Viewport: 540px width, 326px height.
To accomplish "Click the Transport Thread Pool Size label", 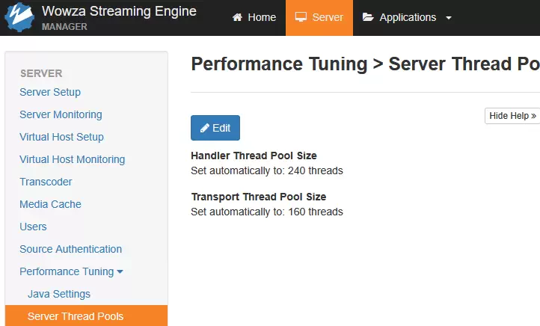I will [x=259, y=197].
